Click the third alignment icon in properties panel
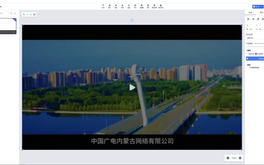264x165 pixels. 258,19
